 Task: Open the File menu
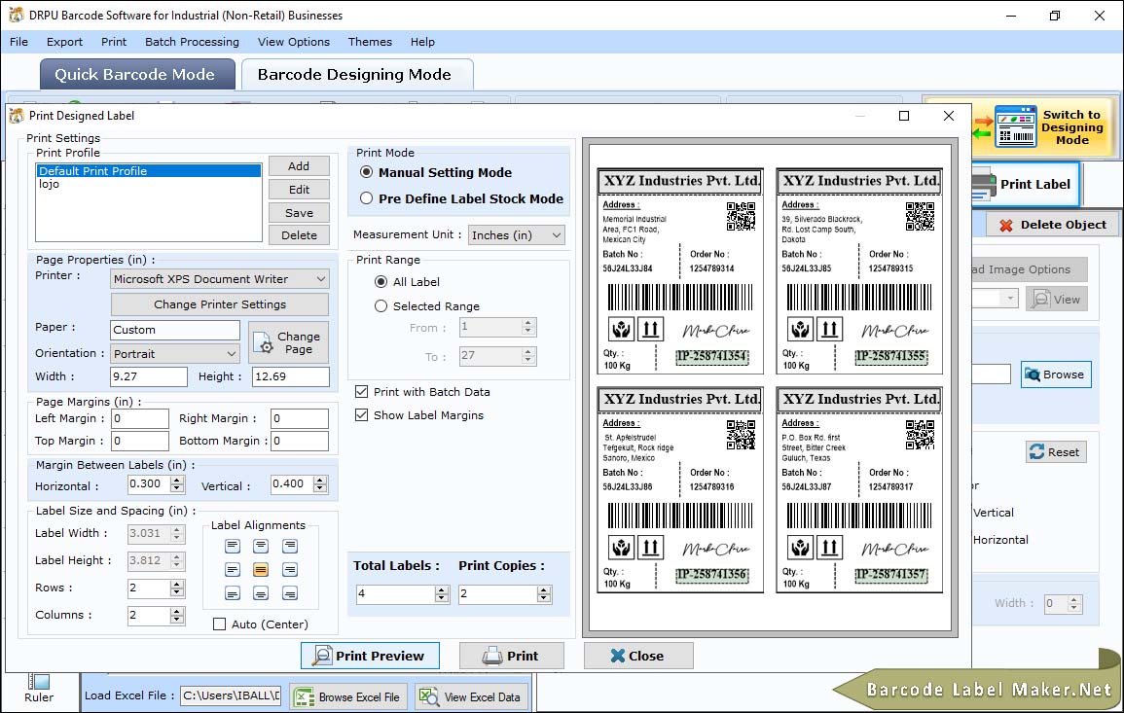click(19, 42)
